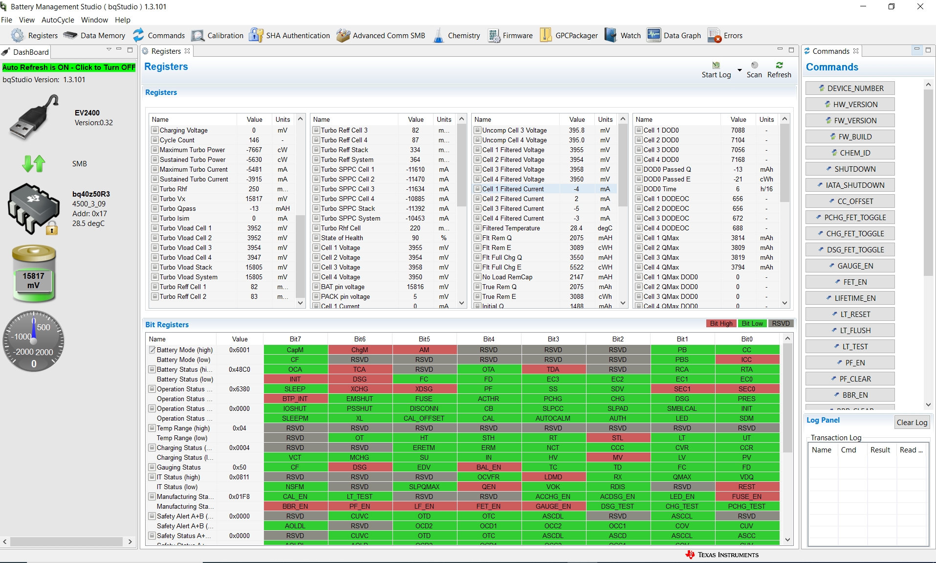Minimize the Registers panel
936x563 pixels.
click(x=780, y=49)
